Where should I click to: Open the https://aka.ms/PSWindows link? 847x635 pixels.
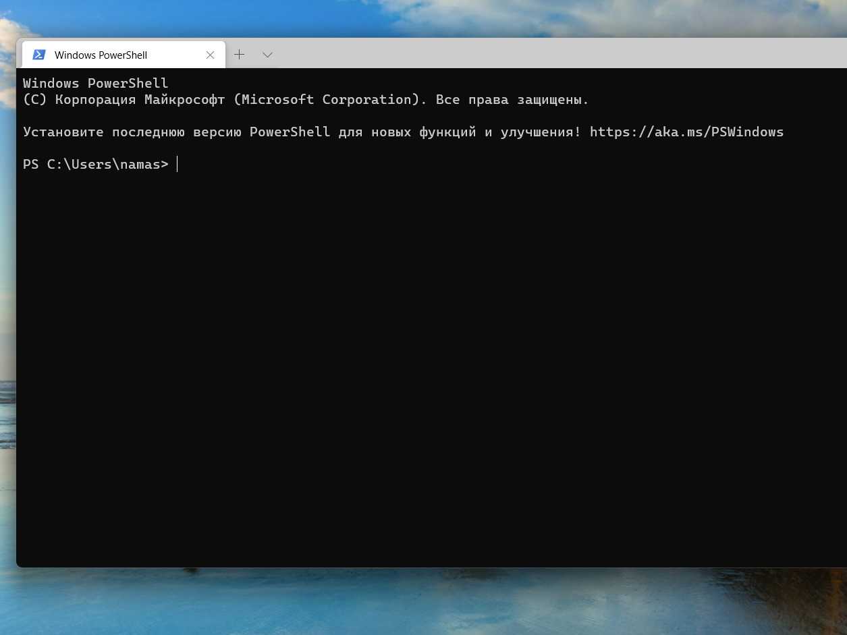(686, 132)
